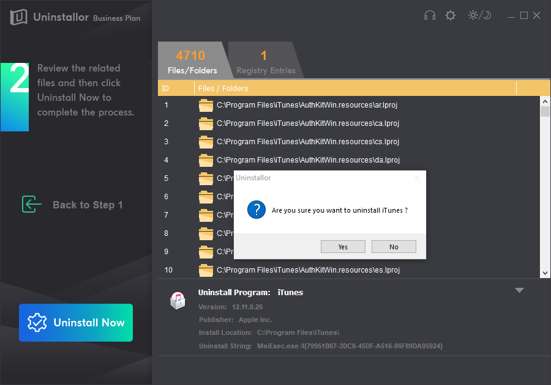Click row ID number 4
The height and width of the screenshot is (385, 551).
pos(166,160)
